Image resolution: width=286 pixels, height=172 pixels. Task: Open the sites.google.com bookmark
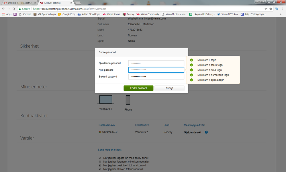pyautogui.click(x=253, y=14)
